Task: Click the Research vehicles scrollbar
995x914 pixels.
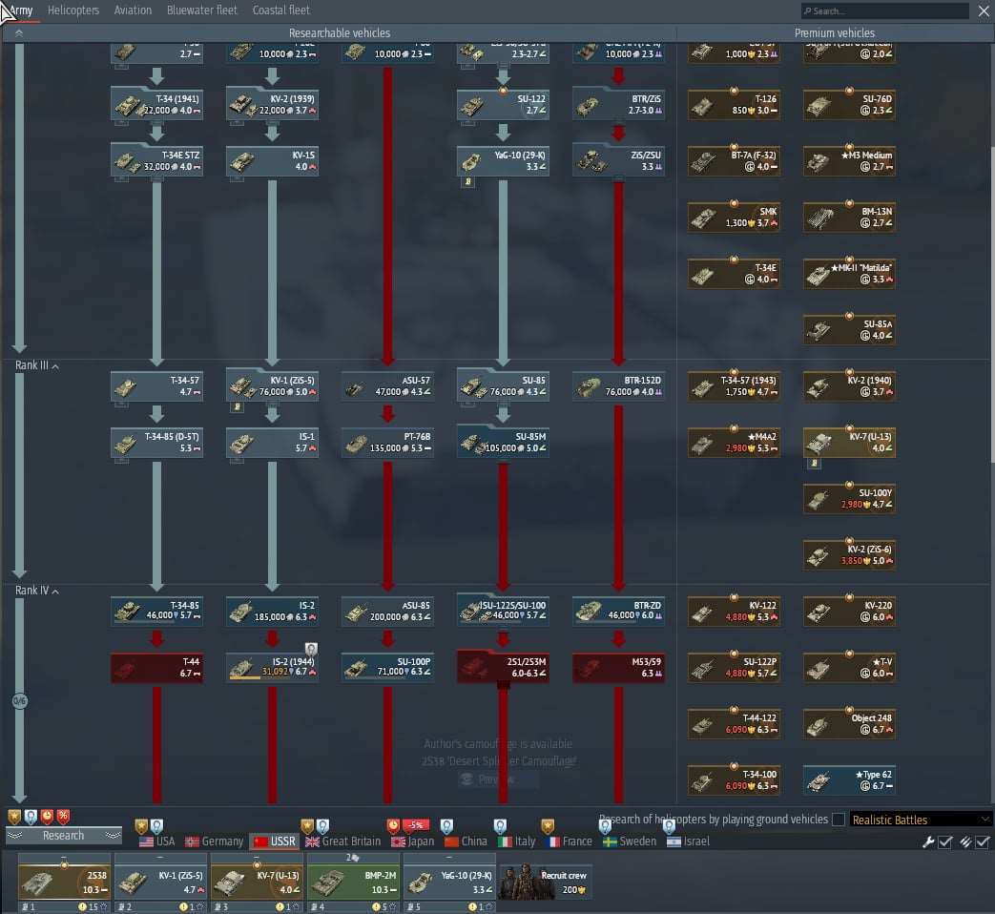Action: (992, 304)
